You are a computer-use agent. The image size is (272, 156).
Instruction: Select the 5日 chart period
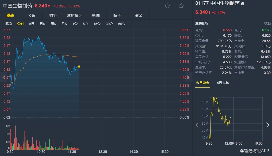coord(32,24)
